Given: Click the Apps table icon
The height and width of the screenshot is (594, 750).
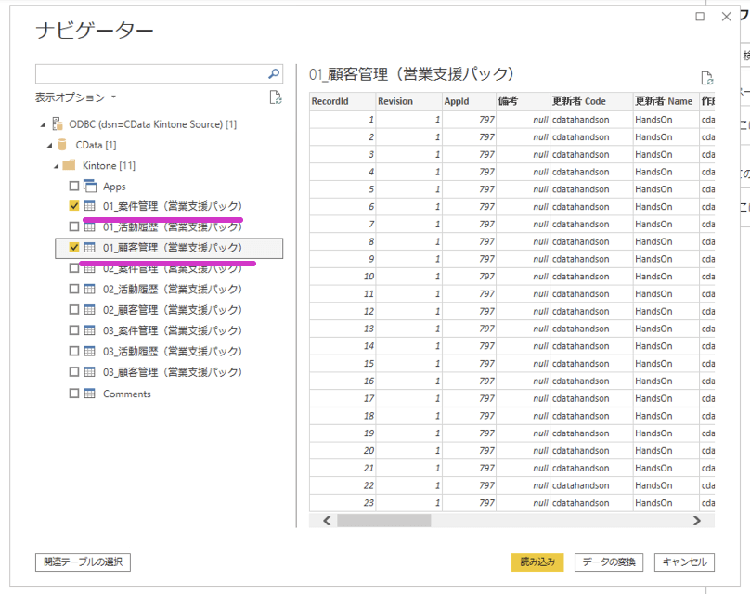Looking at the screenshot, I should [90, 187].
